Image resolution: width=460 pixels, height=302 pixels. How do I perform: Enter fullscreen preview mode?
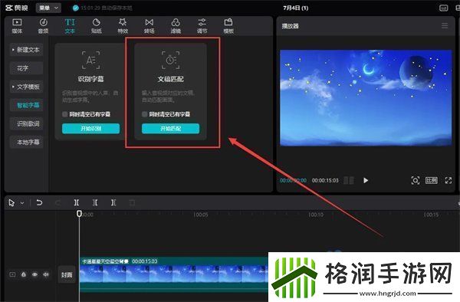tap(449, 180)
